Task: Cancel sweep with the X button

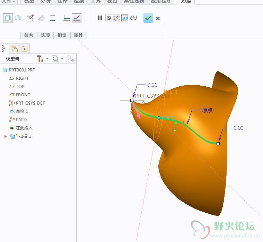Action: coord(158,18)
